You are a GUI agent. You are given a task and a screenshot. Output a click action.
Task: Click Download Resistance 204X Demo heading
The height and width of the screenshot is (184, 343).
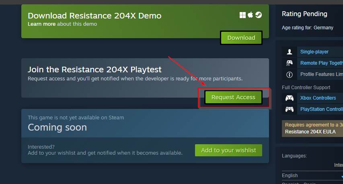coord(94,16)
